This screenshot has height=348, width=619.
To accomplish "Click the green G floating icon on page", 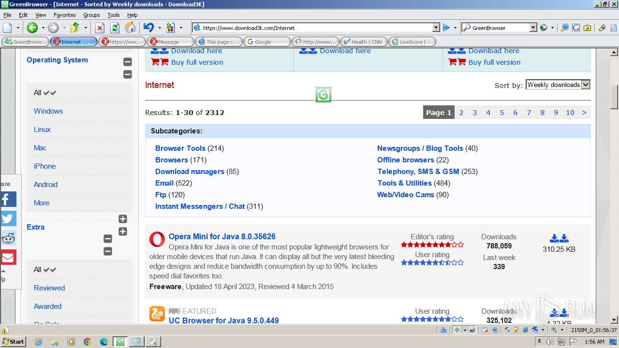I will tap(324, 95).
